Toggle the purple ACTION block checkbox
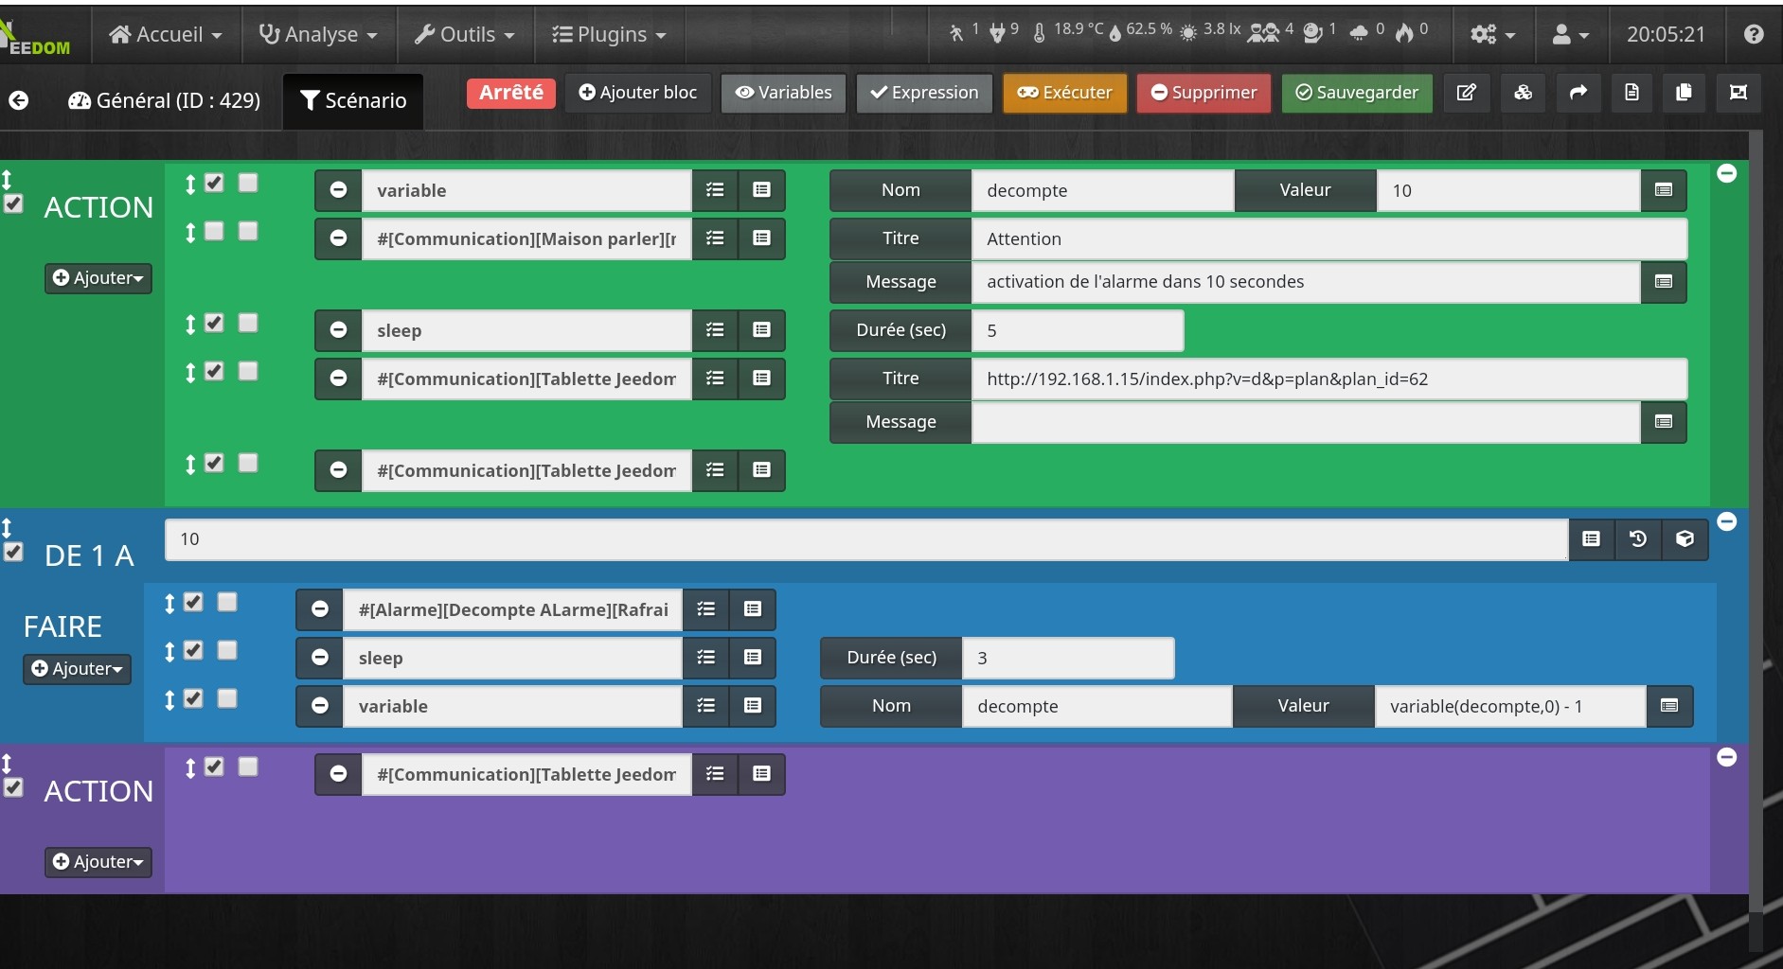 click(13, 787)
